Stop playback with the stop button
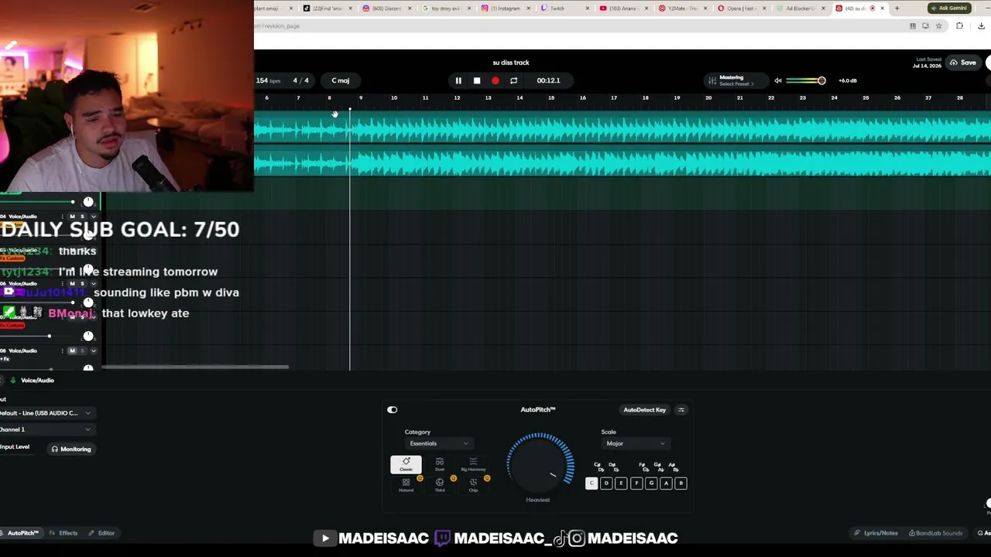 pyautogui.click(x=477, y=80)
